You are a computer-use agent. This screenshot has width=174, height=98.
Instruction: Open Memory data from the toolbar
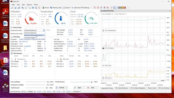click(x=56, y=8)
